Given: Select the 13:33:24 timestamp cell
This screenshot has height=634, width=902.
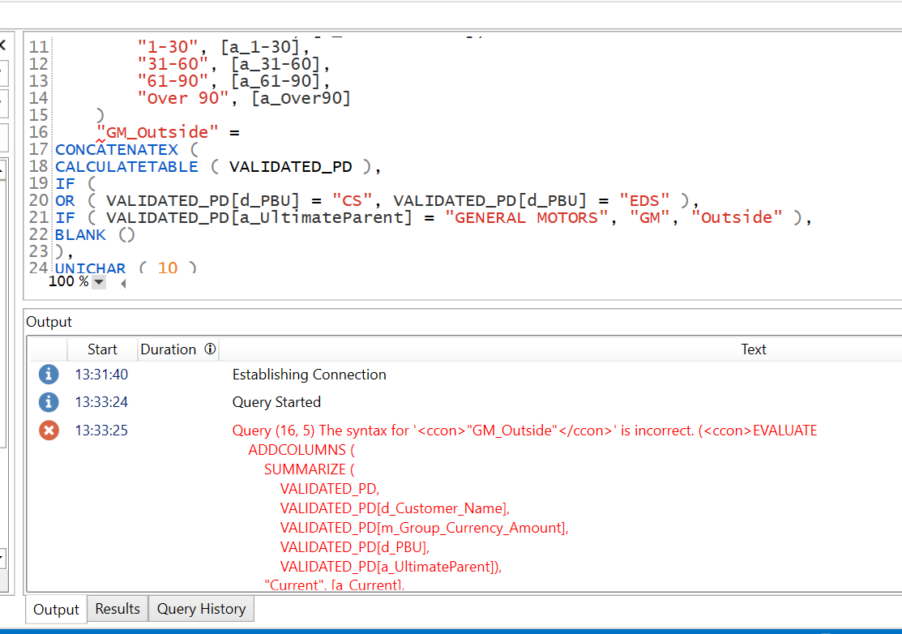Looking at the screenshot, I should [101, 402].
